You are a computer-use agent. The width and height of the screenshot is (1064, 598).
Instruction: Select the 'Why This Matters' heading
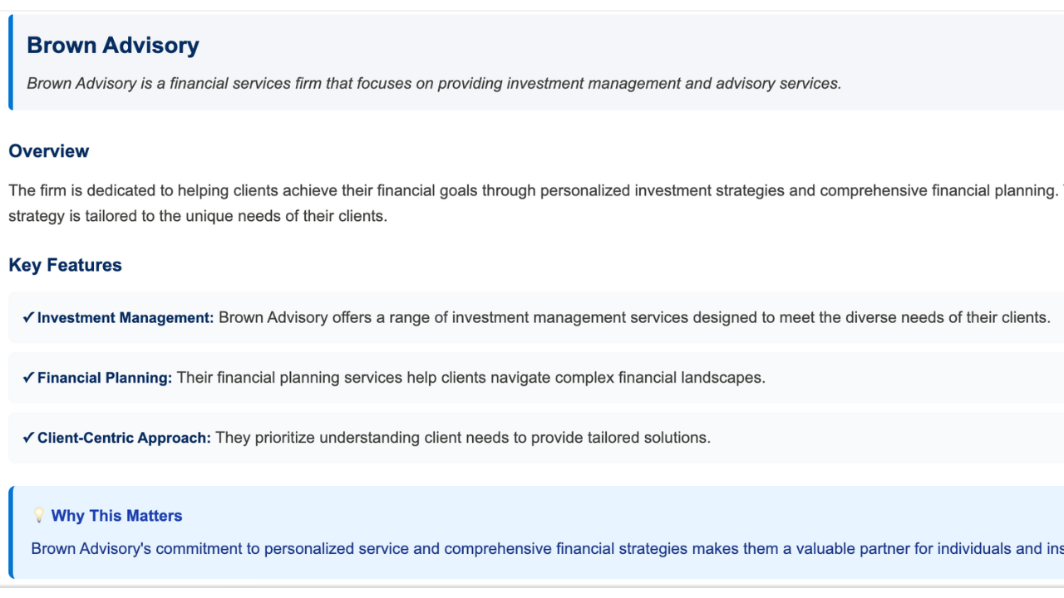116,516
